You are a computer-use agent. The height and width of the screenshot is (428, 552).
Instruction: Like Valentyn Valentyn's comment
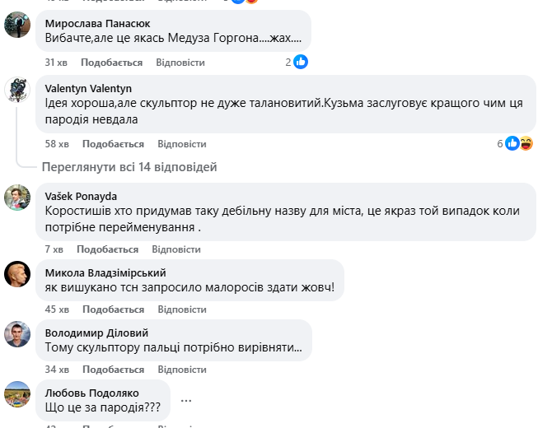pyautogui.click(x=113, y=144)
